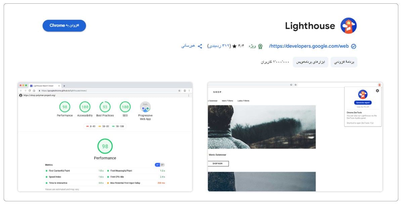Click the SEO score gauge showing 100
The width and height of the screenshot is (403, 206).
coord(125,108)
